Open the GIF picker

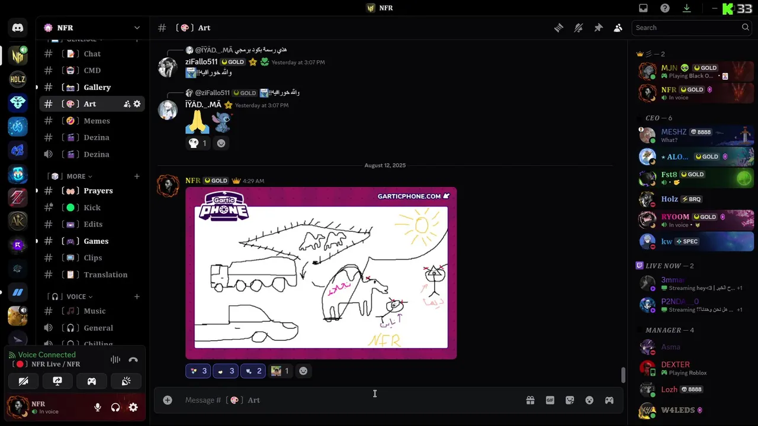(x=550, y=400)
